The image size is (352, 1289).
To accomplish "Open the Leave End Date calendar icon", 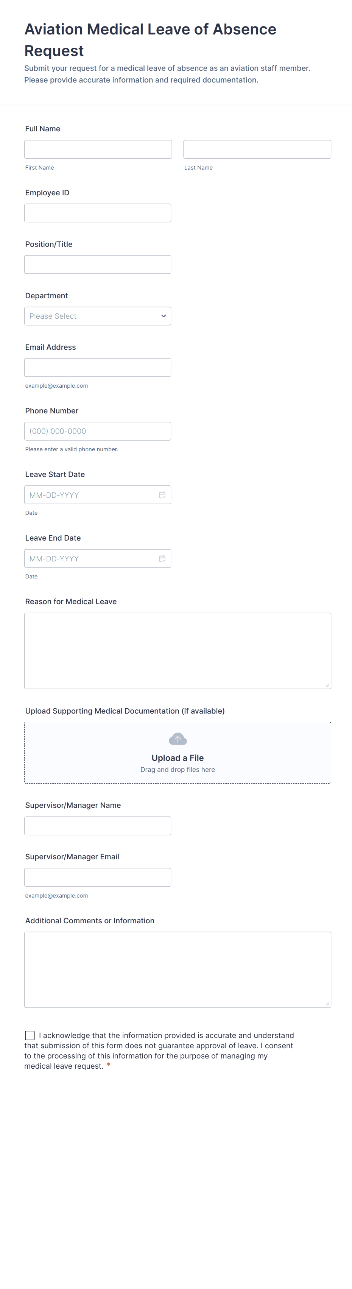I will click(162, 558).
